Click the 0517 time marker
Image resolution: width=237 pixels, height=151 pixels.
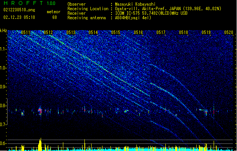(x=161, y=32)
